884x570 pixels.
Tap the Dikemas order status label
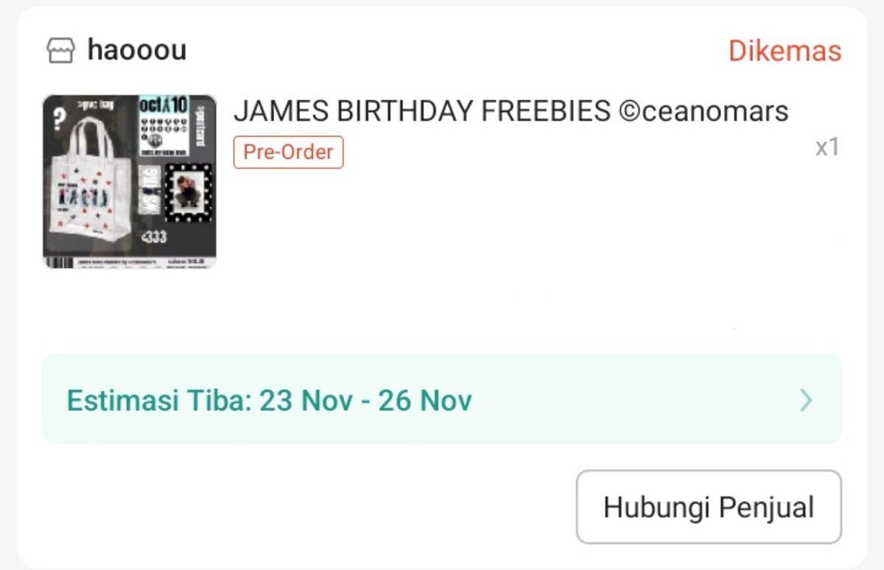click(x=785, y=51)
